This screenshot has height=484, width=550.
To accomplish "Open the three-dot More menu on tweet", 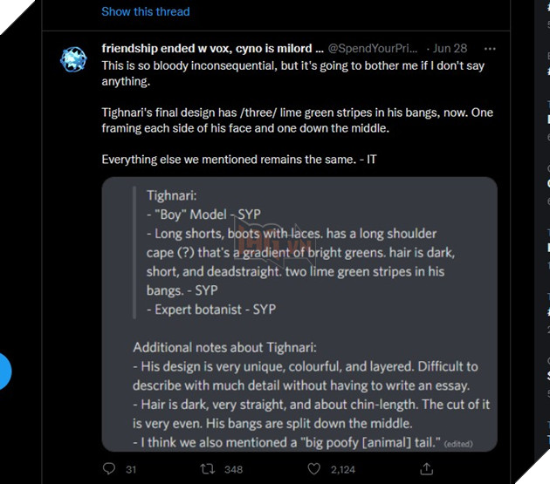I will pos(490,49).
